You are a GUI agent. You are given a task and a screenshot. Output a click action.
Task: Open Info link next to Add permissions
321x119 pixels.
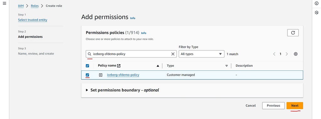click(133, 18)
